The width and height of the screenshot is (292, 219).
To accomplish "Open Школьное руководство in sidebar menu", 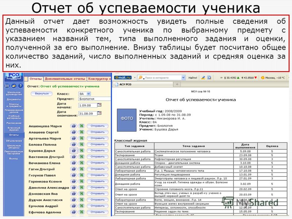I will pyautogui.click(x=14, y=93).
